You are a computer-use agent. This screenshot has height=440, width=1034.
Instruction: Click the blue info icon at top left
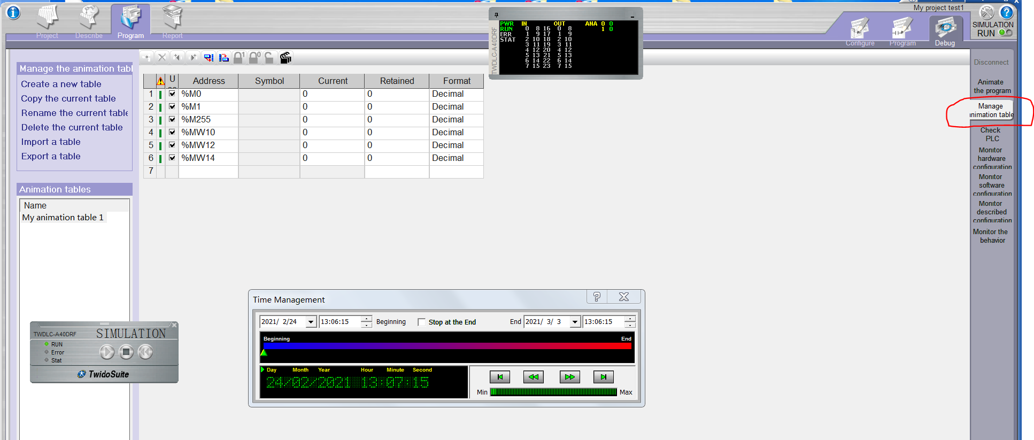(13, 12)
